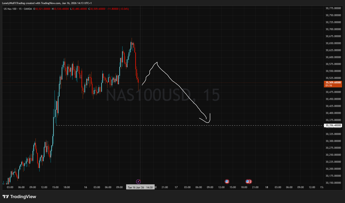Click the legend close value C30,509.60000
Screen dimensions: 345x203
97,9
